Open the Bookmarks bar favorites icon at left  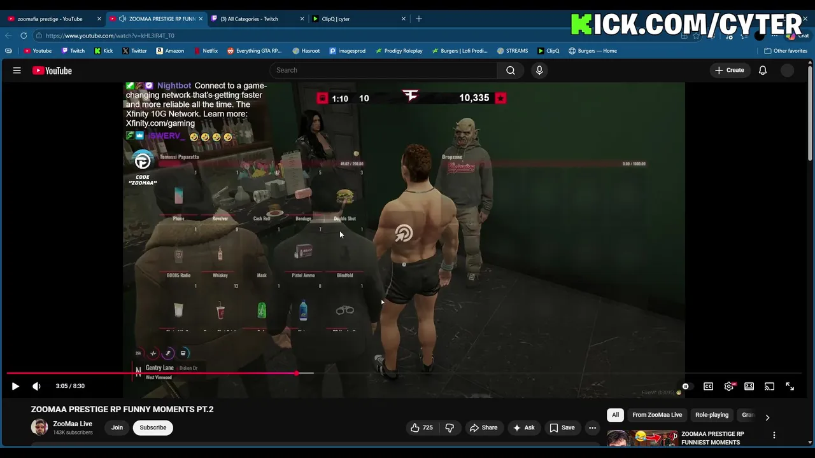point(8,51)
